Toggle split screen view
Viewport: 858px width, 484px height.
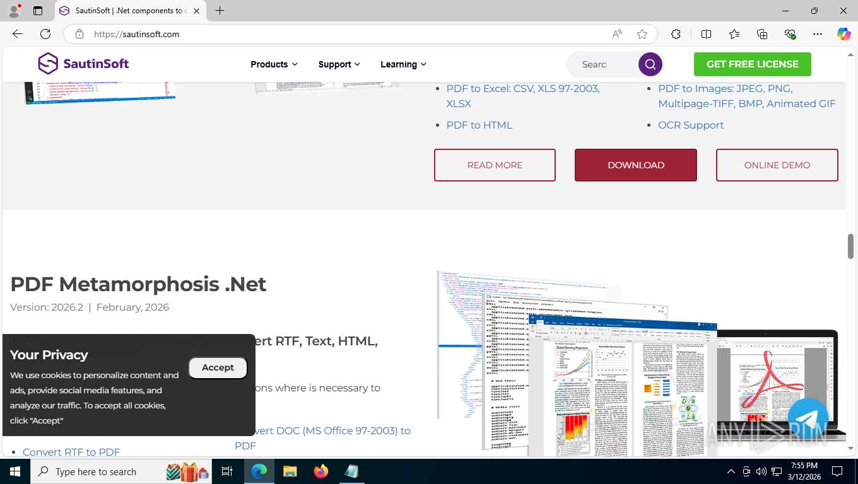(707, 34)
